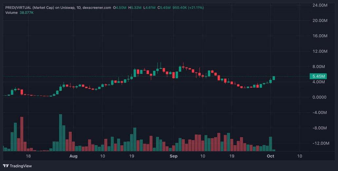Screen dimensions: 338x171
Task: Open the TradingView text link
Action: (x=21, y=166)
